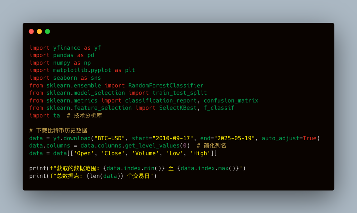Viewport: 357px width, 213px height.
Task: Click the 'Volume' column string
Action: (145, 153)
